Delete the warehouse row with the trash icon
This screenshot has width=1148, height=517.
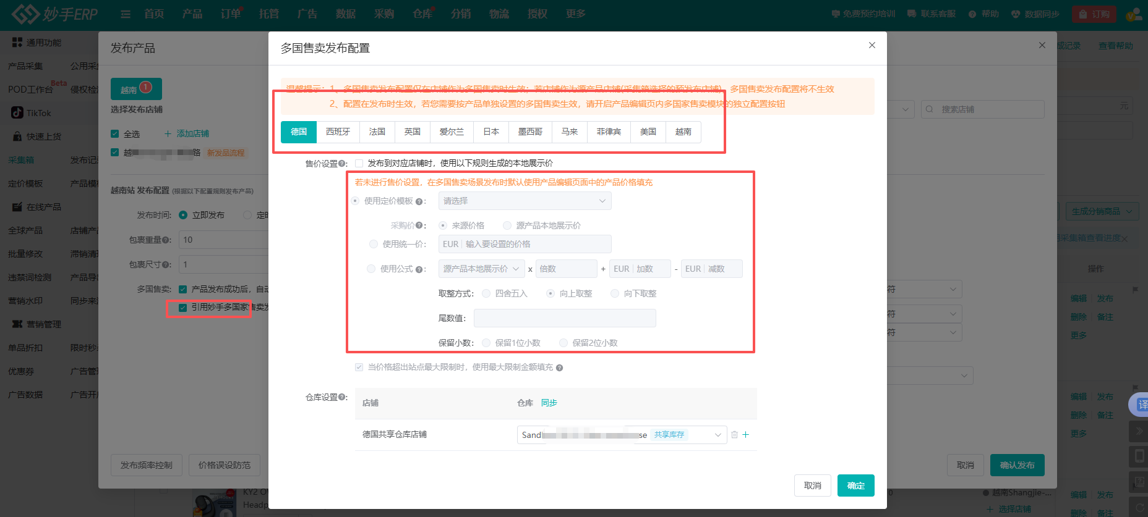pos(734,435)
